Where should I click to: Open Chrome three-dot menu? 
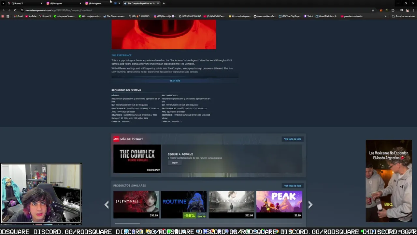413,10
